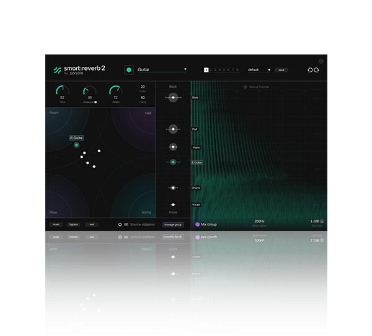Click the reset button
The width and height of the screenshot is (372, 336).
(x=56, y=225)
